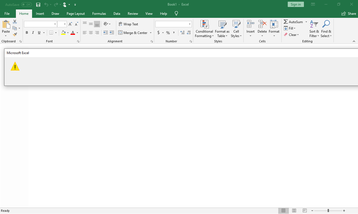Screen dimensions: 358x214
Task: Click Decrease Indent icon
Action: (106, 33)
